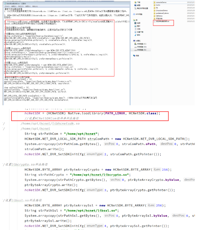Open the 音乐 library in the sidebar
Screen dimensions: 202x230
(137, 35)
